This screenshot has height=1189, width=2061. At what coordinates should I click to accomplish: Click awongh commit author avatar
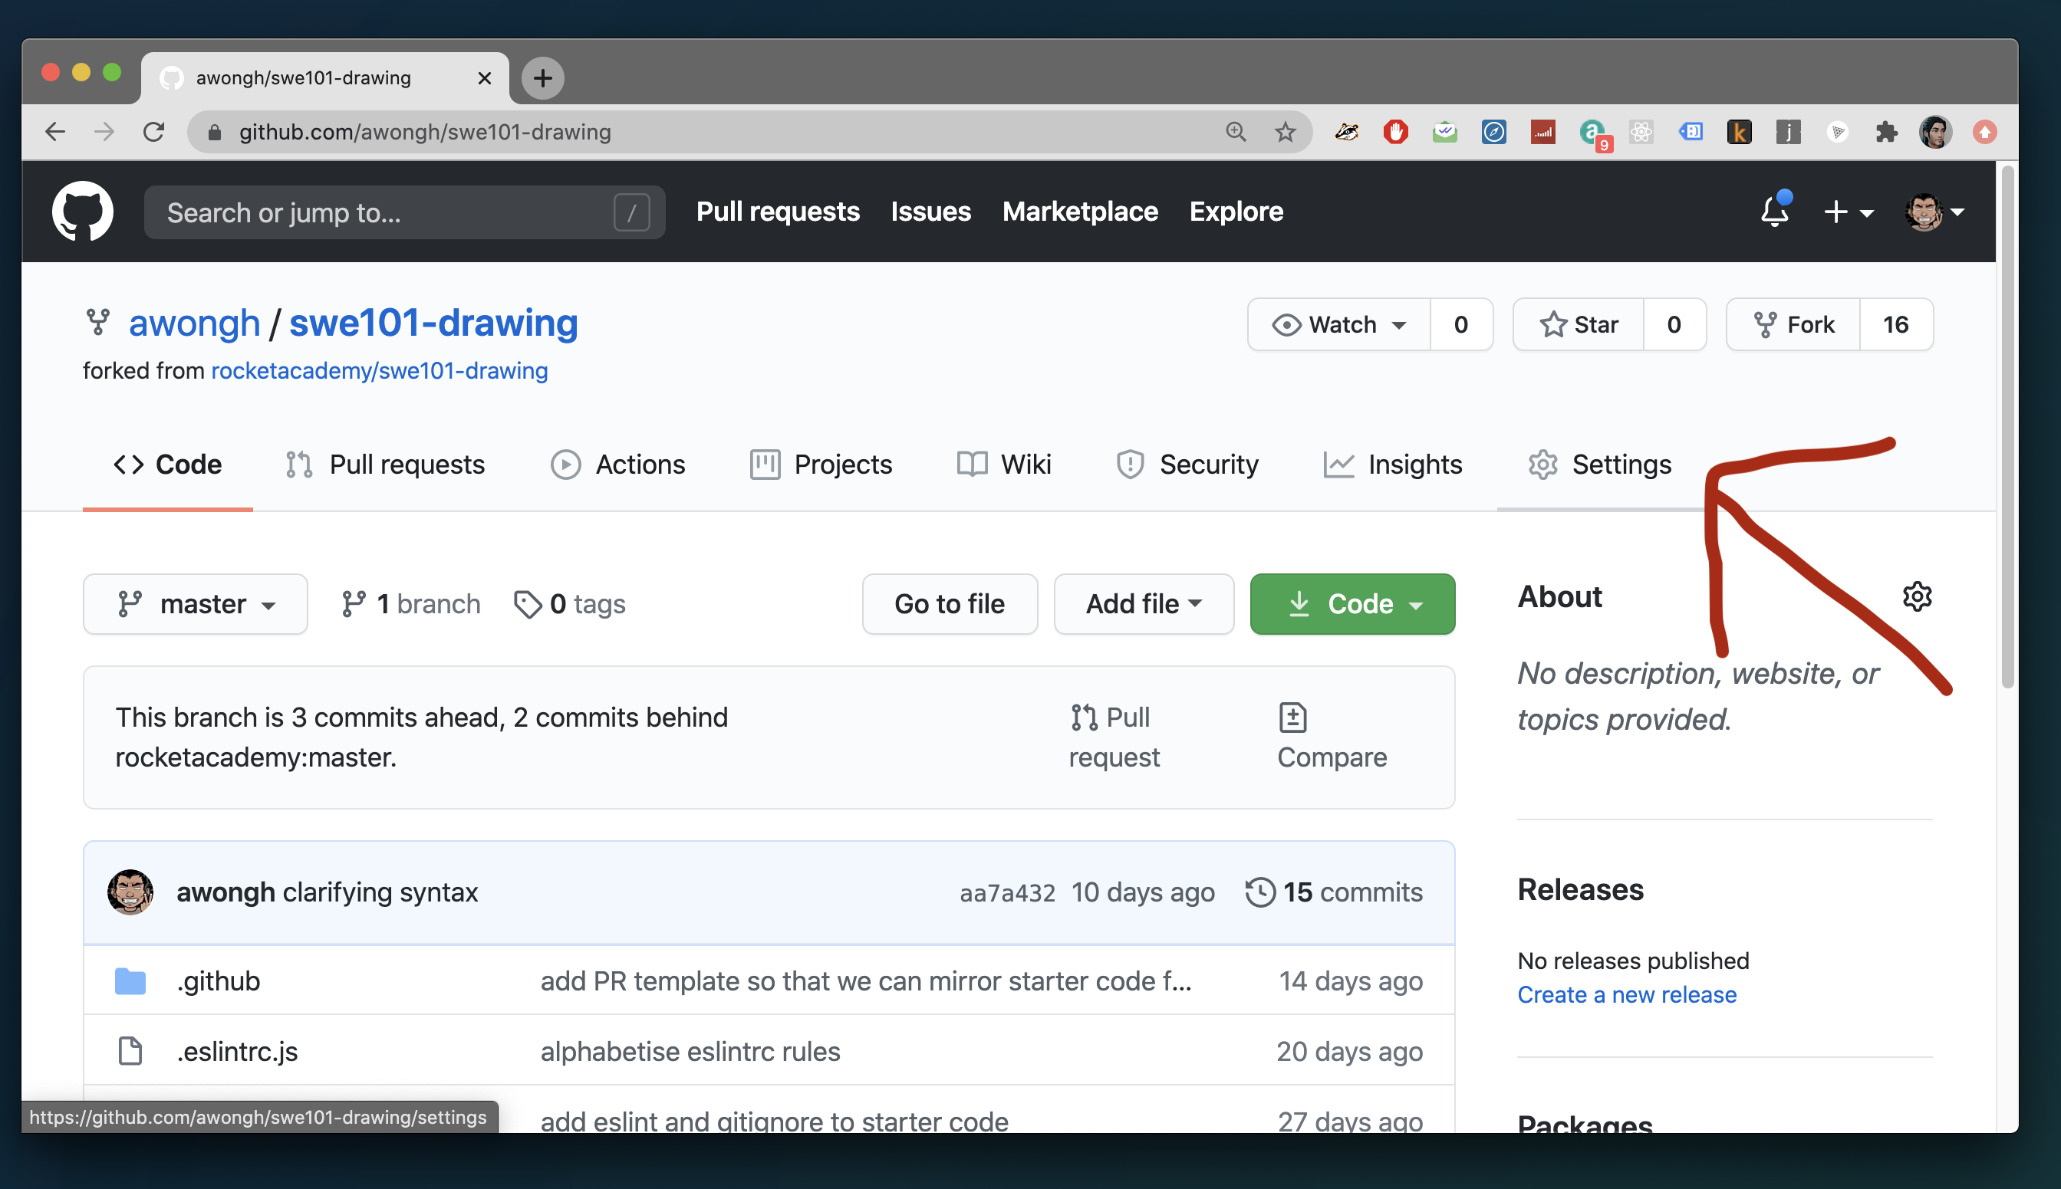tap(130, 892)
